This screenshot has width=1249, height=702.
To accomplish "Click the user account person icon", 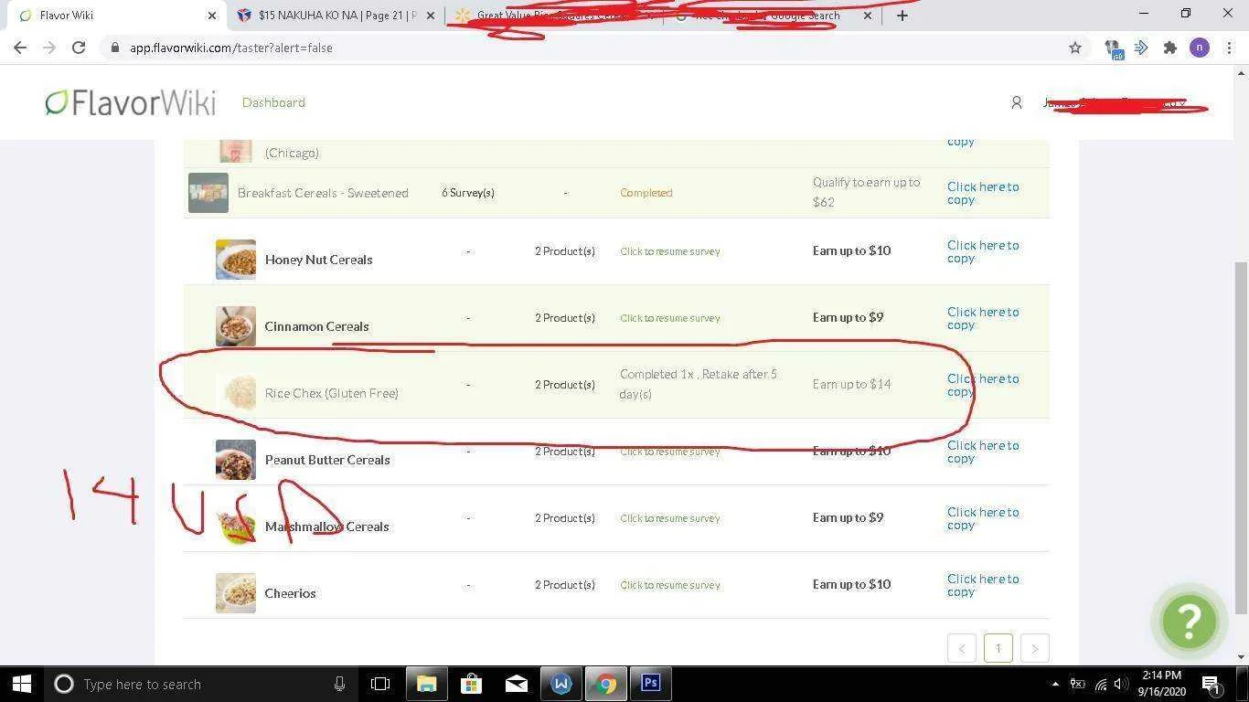I will [x=1016, y=102].
